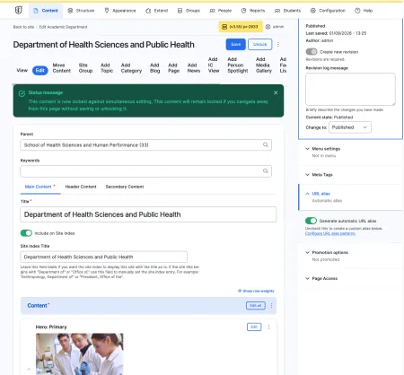Click the Add Media Gallery tab

pyautogui.click(x=264, y=65)
